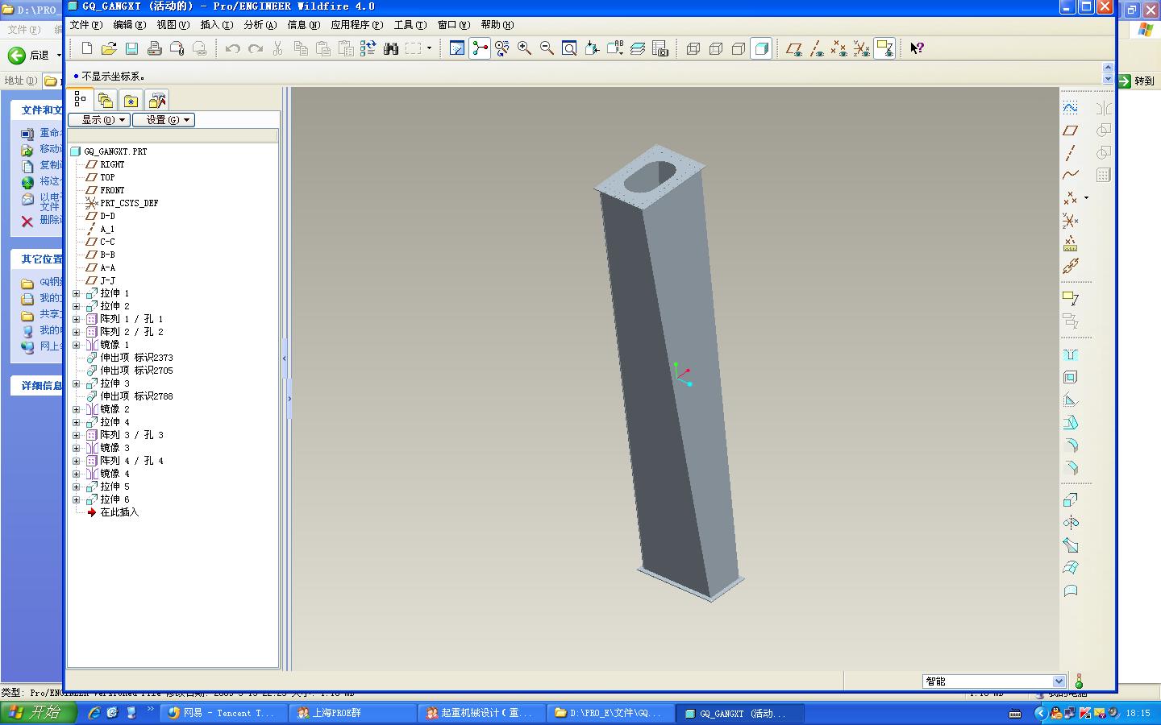This screenshot has height=725, width=1161.
Task: Click the Redo arrow in the toolbar
Action: tap(256, 48)
